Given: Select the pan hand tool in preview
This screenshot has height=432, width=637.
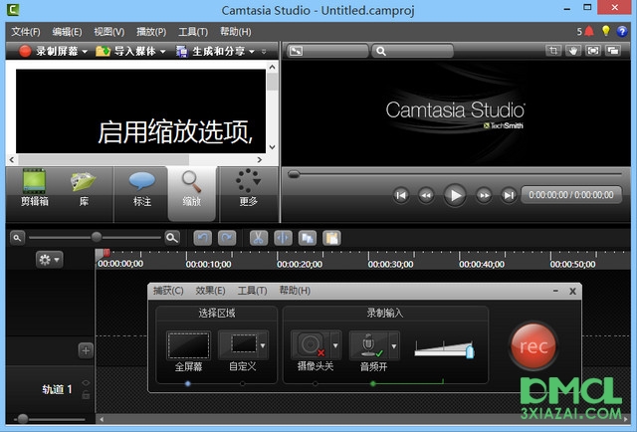Looking at the screenshot, I should tap(573, 51).
